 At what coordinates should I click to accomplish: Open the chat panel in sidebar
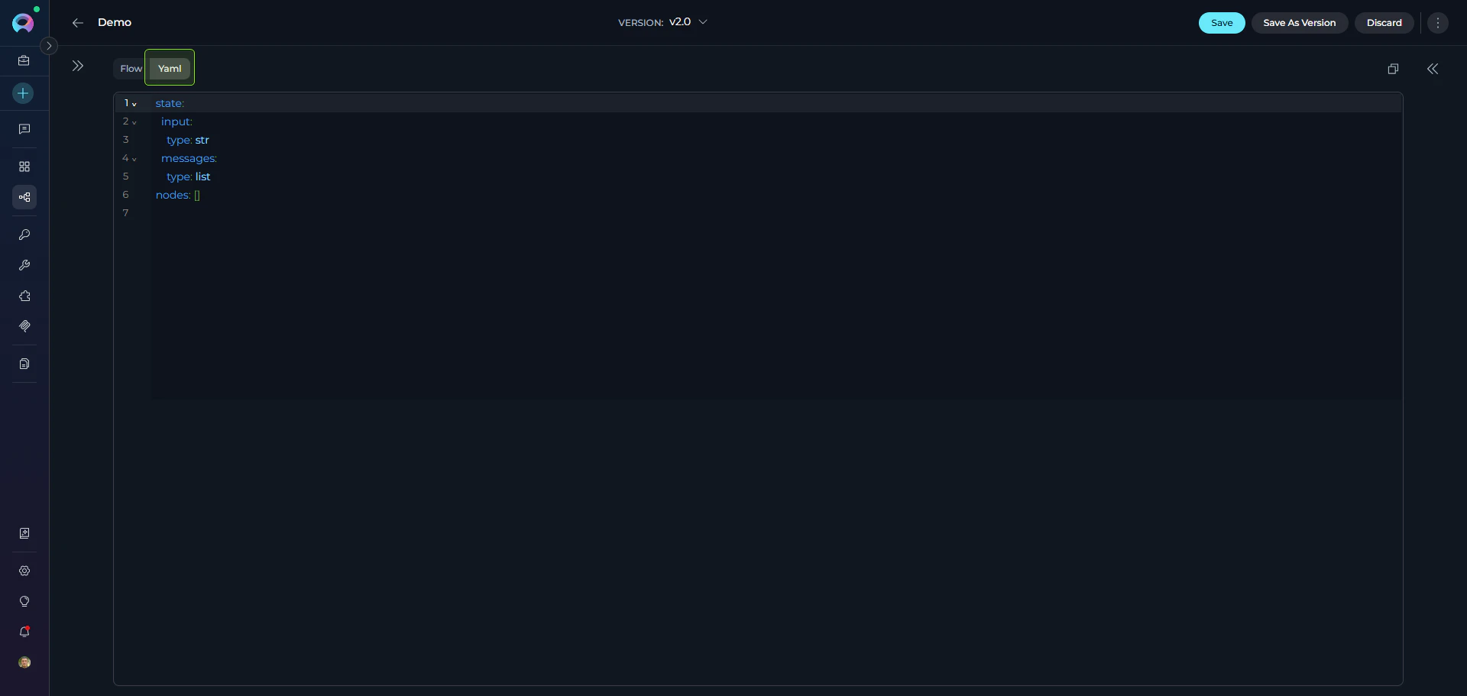[x=24, y=128]
